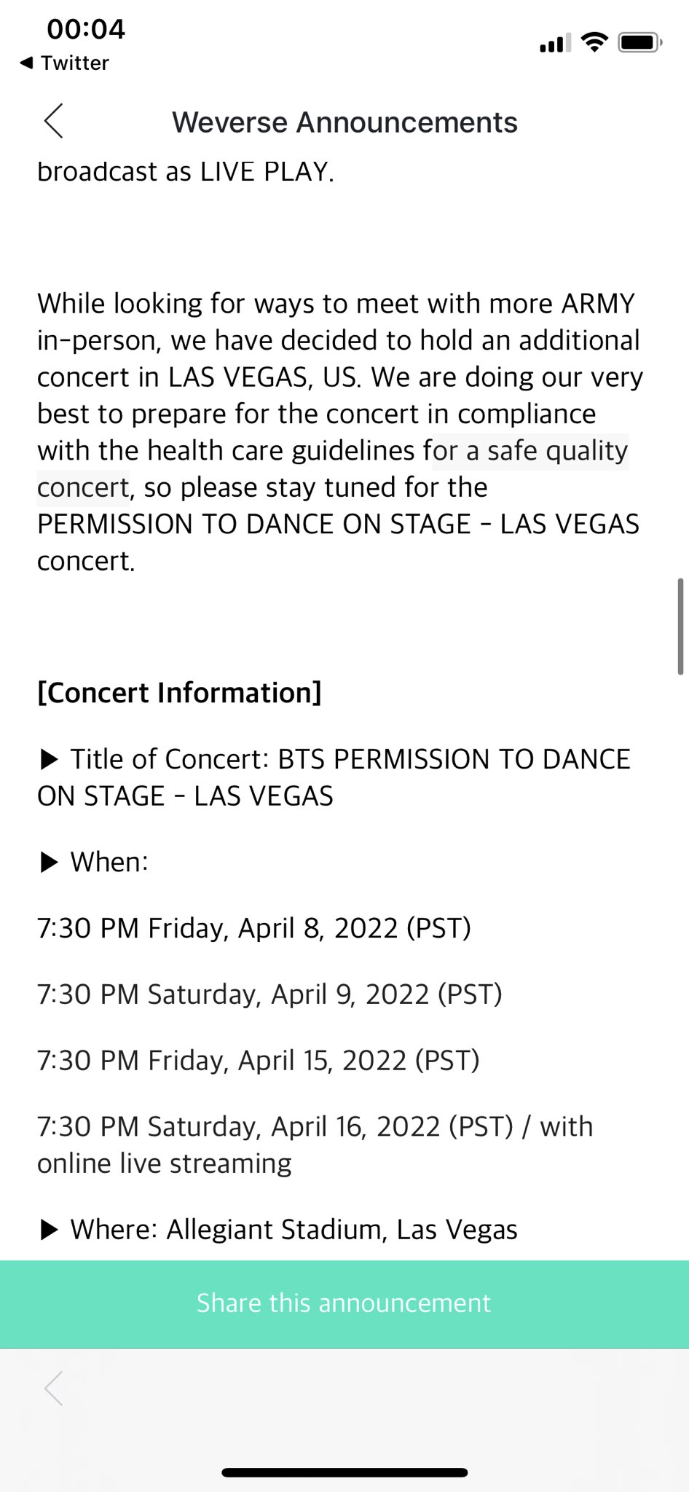Tap the Weverse Announcements page title
Screen dimensions: 689x1492
point(344,122)
